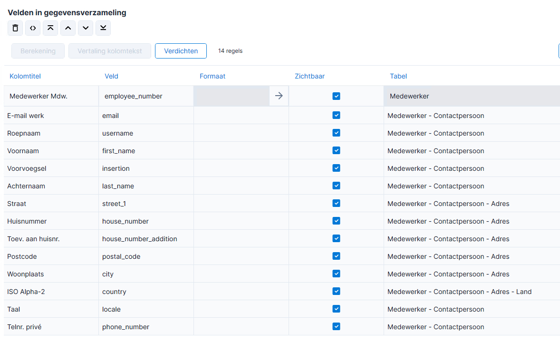Click the 'first_name' field cell
The width and height of the screenshot is (560, 343).
(x=146, y=151)
